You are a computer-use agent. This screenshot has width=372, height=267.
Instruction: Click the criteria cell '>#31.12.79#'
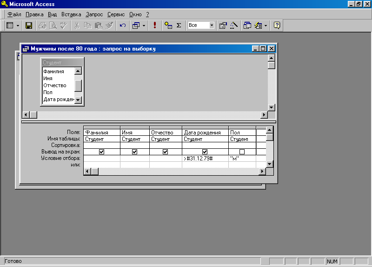[x=205, y=159]
